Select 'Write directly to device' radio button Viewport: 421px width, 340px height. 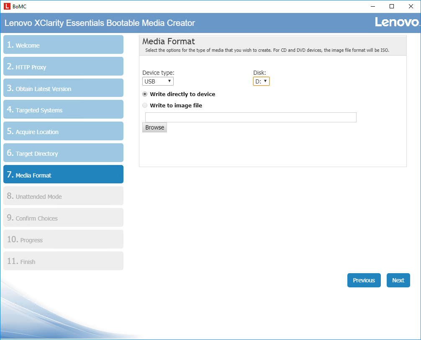pos(145,94)
